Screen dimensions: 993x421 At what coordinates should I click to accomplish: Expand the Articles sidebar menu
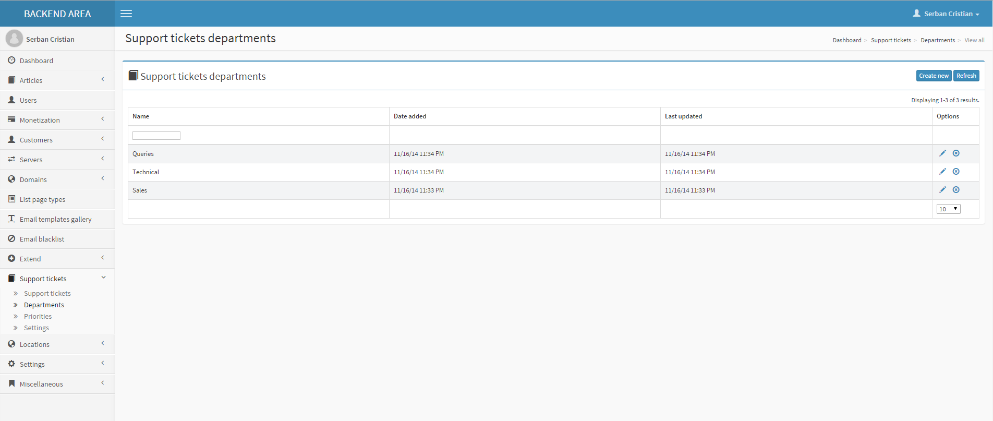(x=57, y=80)
